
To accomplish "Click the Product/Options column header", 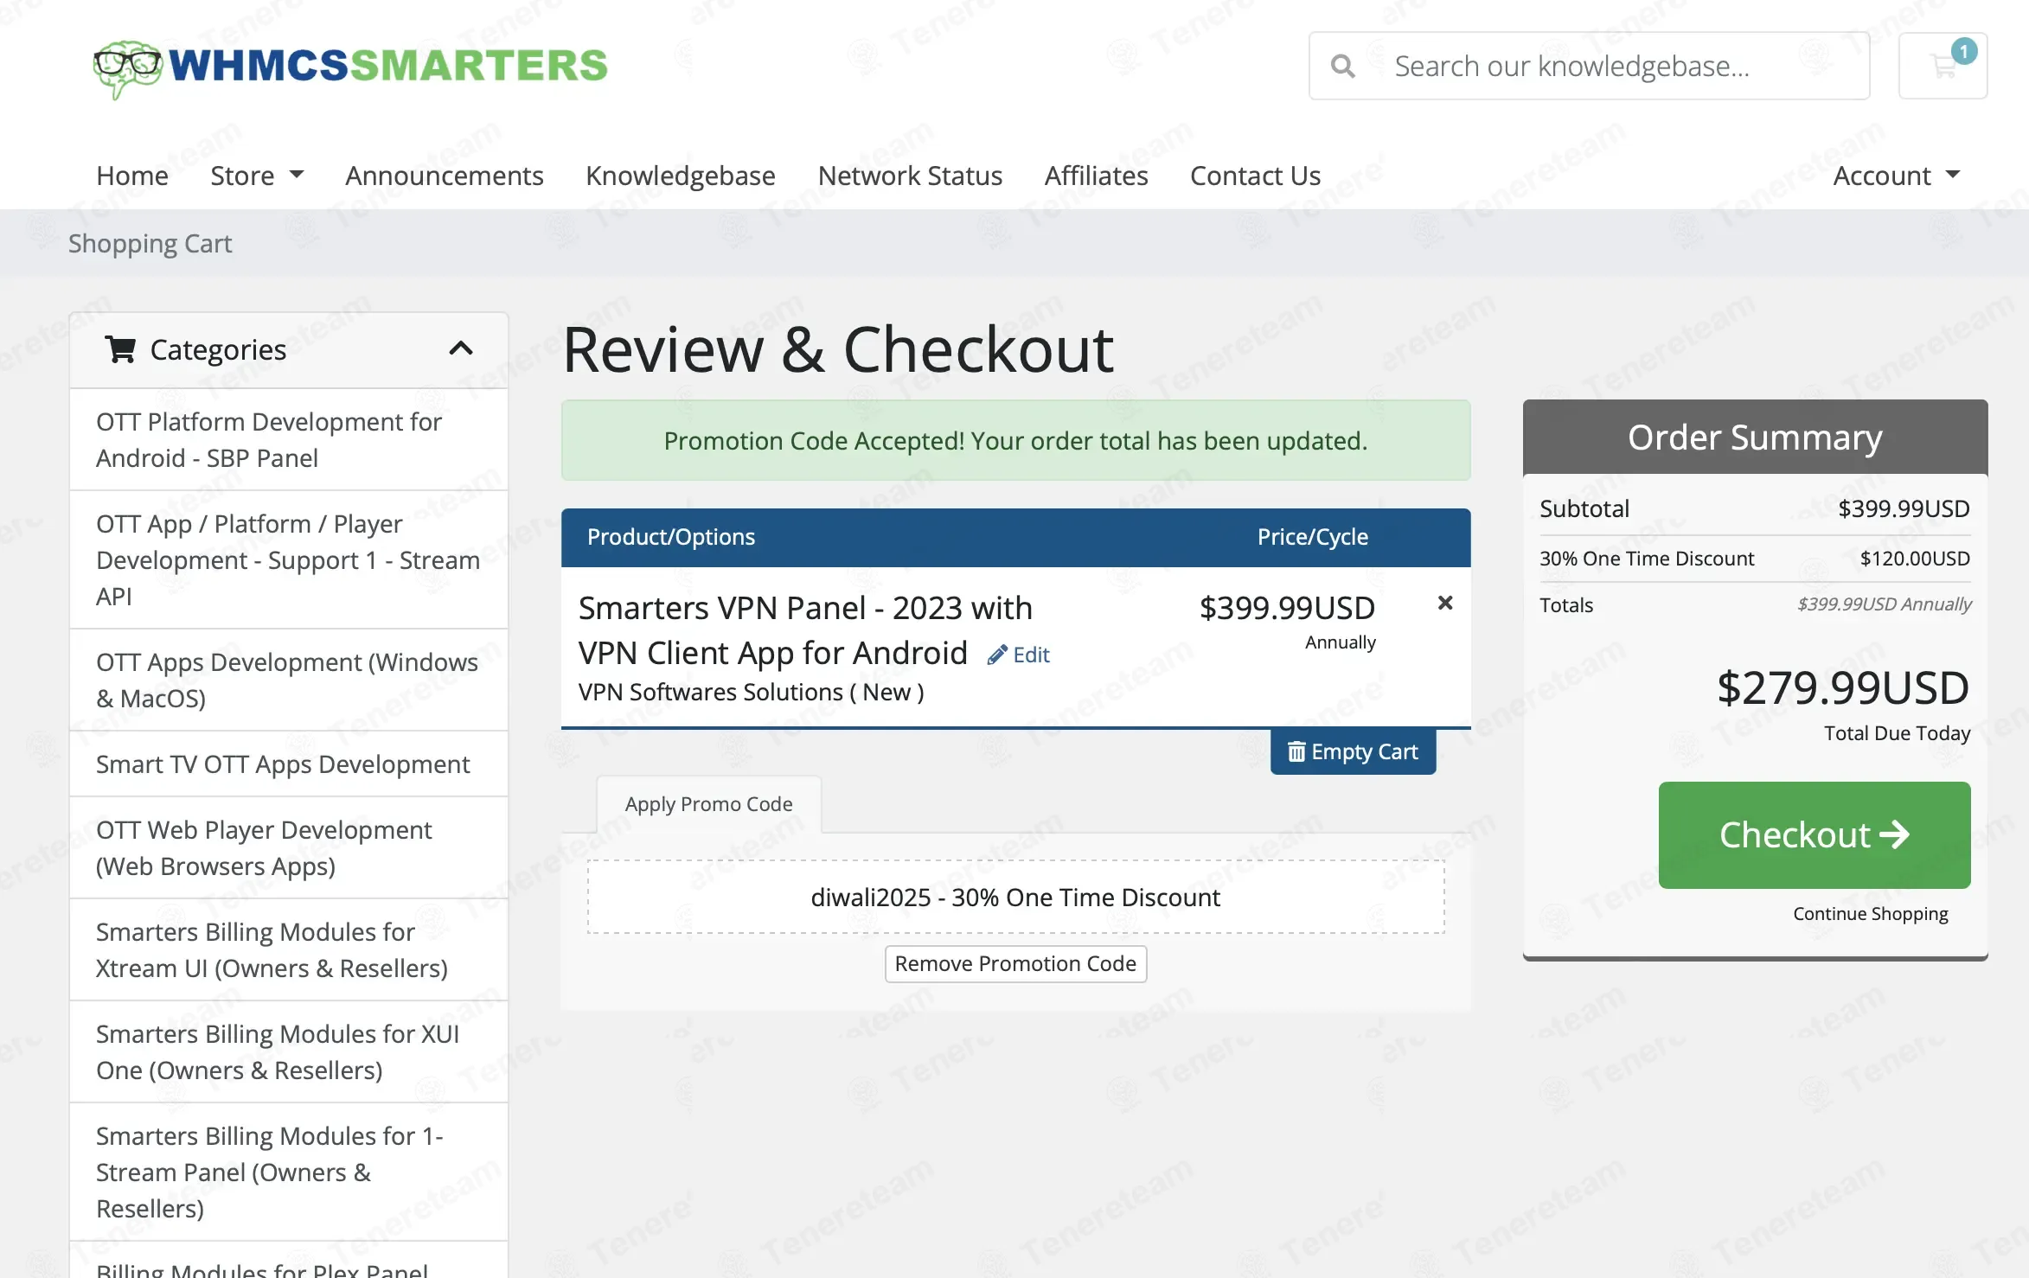I will coord(671,537).
